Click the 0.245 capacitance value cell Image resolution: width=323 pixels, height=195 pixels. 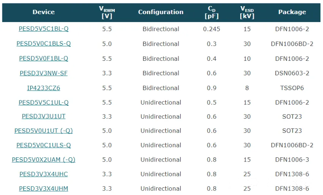(x=212, y=29)
